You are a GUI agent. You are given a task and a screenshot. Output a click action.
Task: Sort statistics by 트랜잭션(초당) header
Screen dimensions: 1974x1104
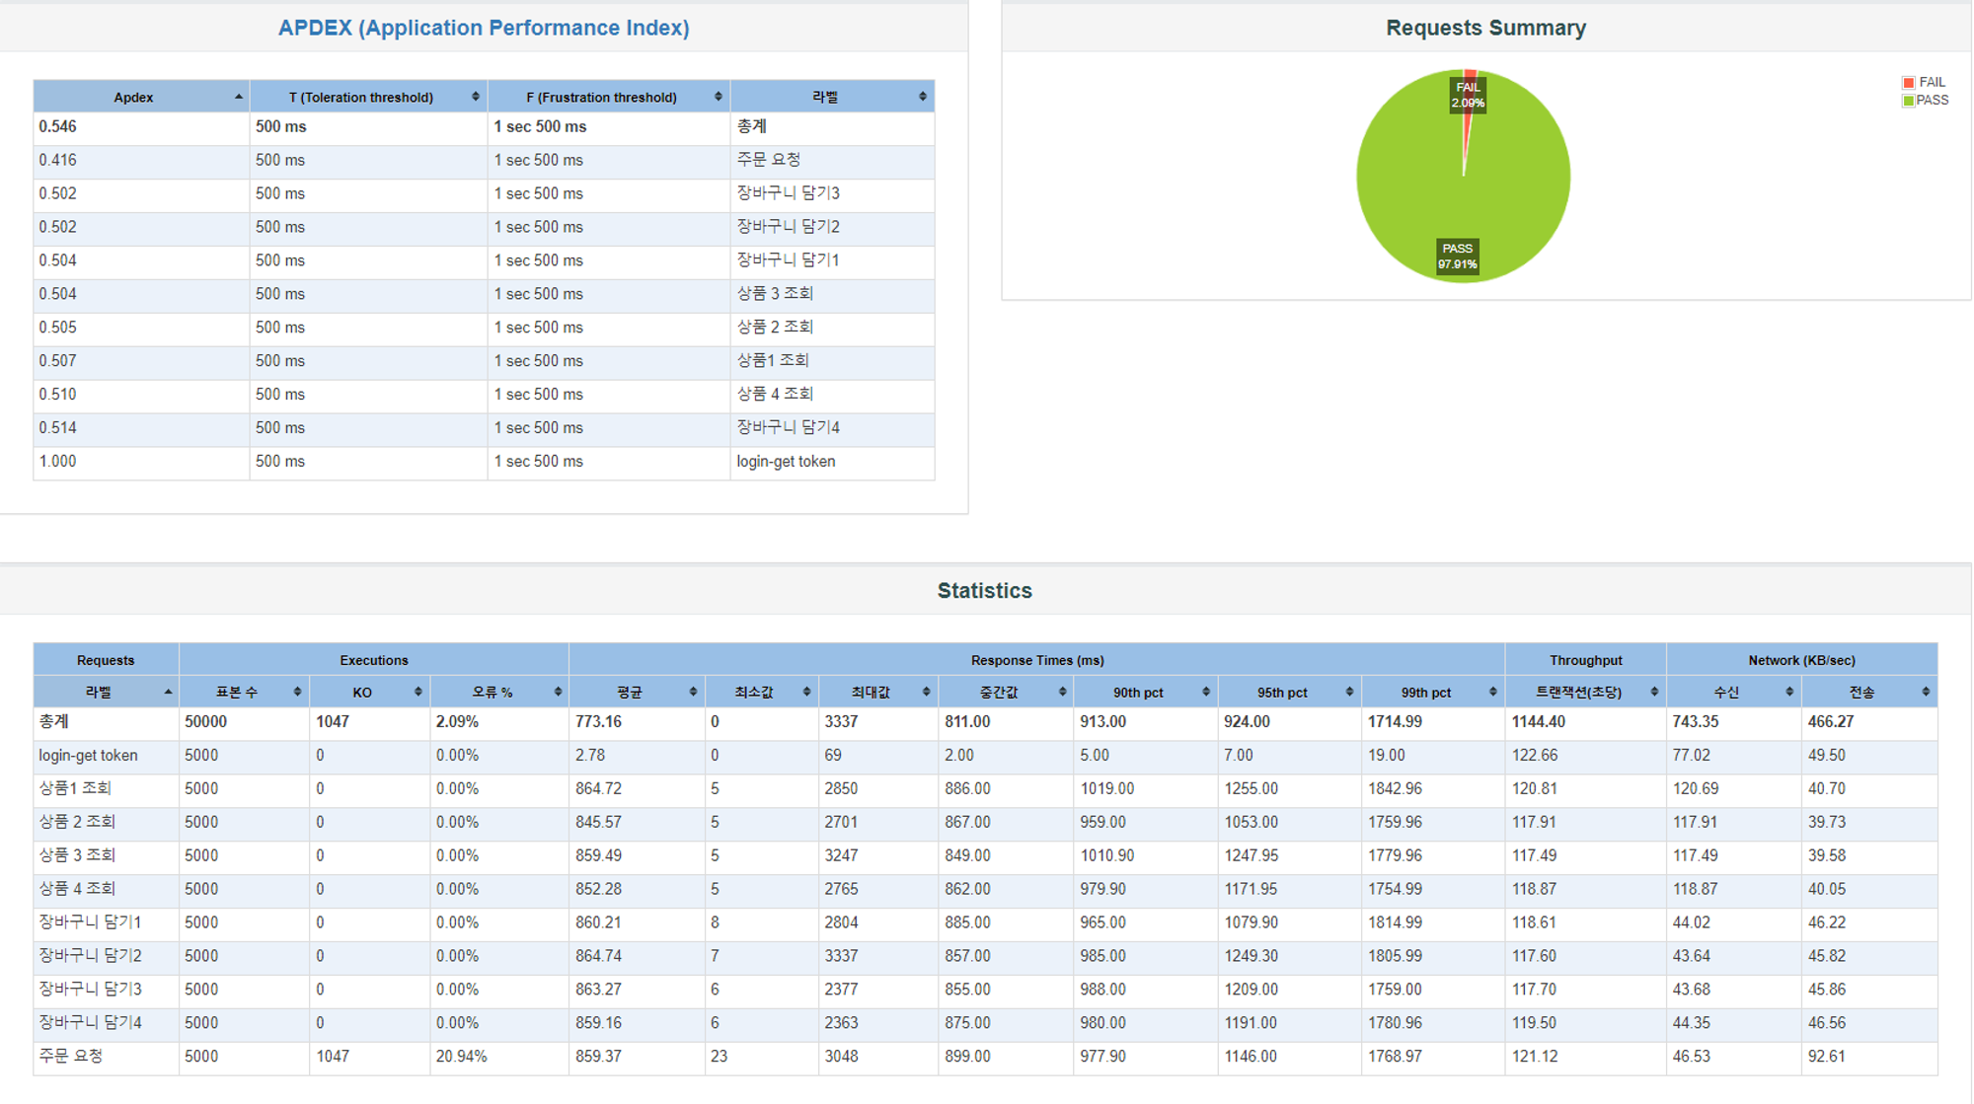click(x=1578, y=693)
